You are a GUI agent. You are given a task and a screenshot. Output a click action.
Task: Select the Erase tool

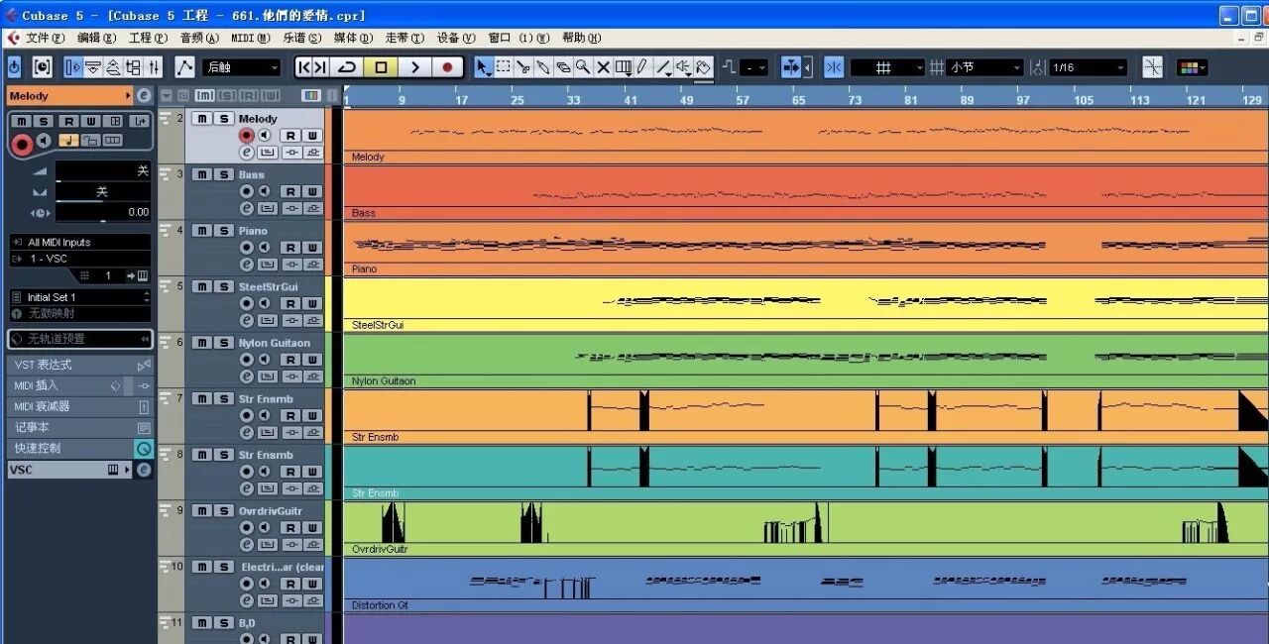click(x=563, y=67)
